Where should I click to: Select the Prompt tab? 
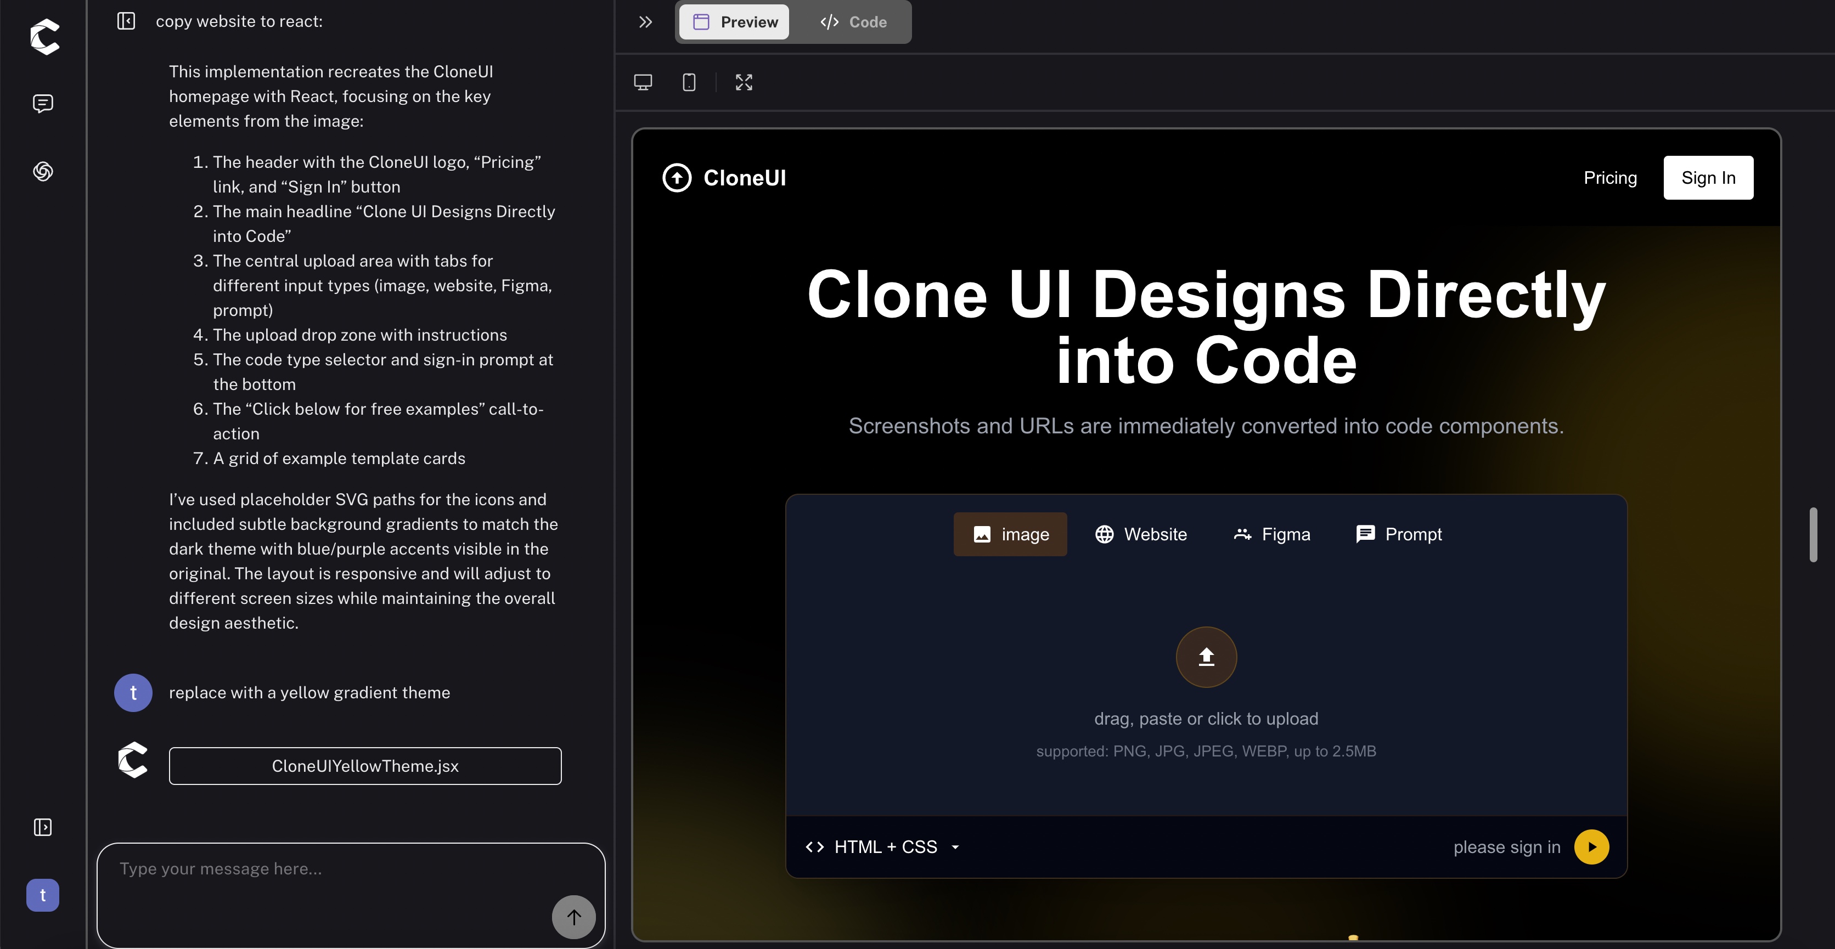[x=1399, y=534]
